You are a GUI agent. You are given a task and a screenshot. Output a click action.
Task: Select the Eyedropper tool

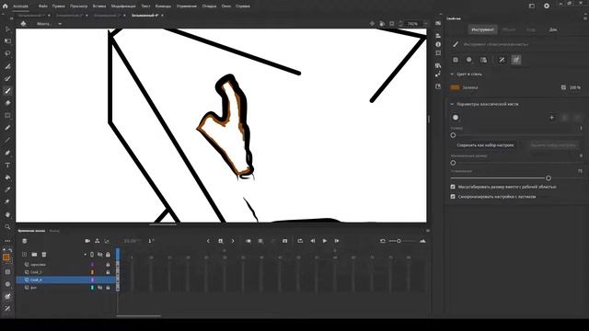click(7, 189)
